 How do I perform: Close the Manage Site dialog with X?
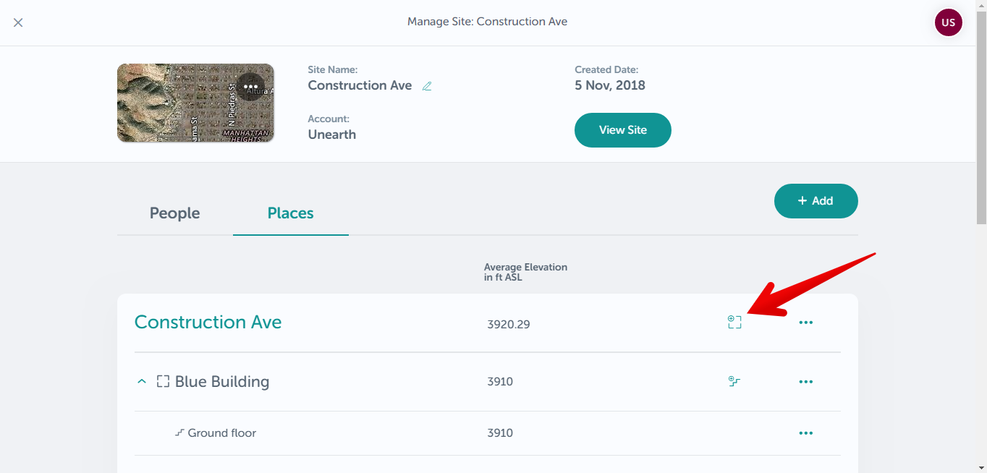(x=18, y=22)
